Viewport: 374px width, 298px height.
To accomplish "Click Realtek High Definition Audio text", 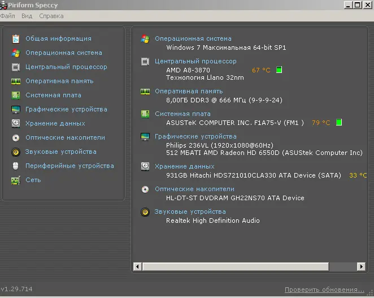I will 213,221.
